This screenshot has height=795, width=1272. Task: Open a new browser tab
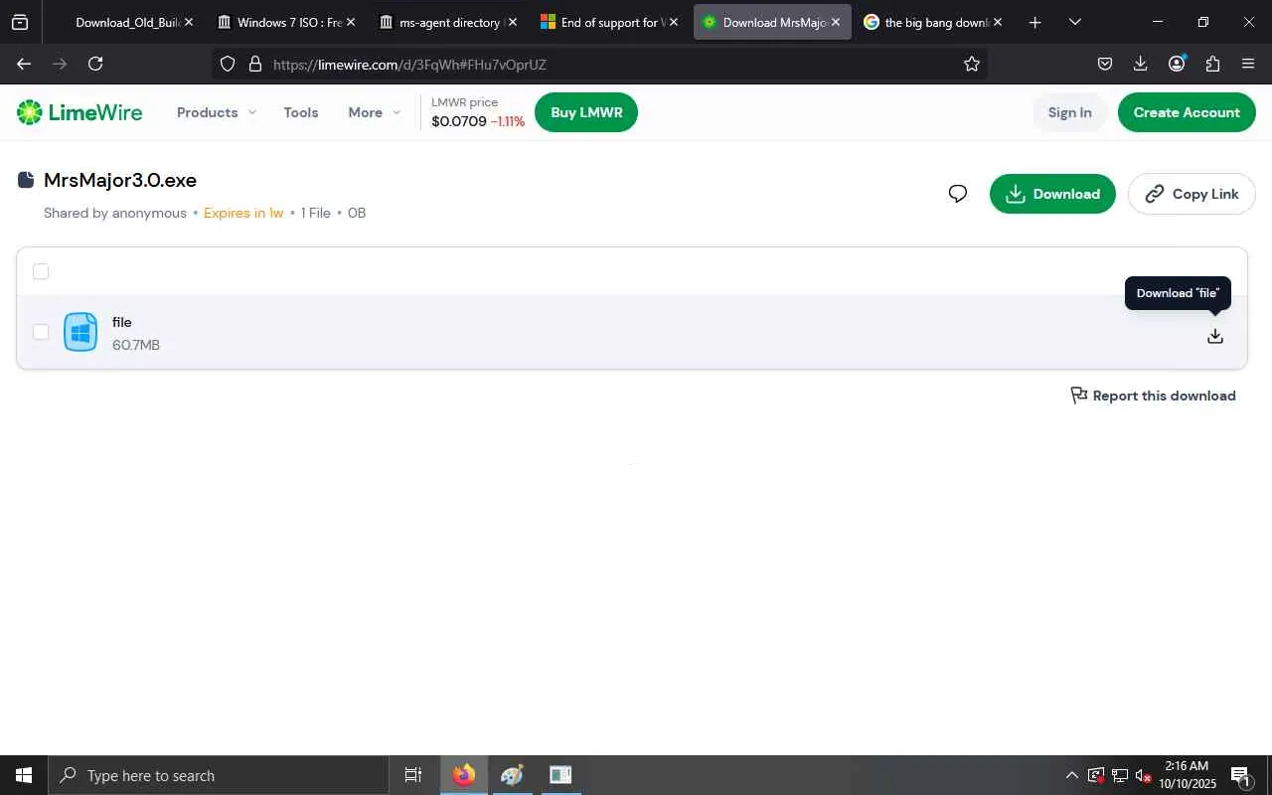click(1035, 22)
